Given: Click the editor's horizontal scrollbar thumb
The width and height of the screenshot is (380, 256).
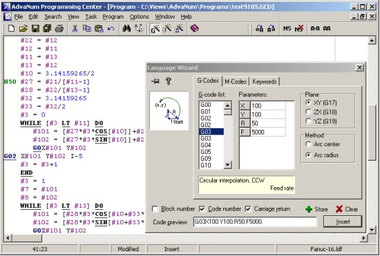Looking at the screenshot, I should tap(27, 238).
